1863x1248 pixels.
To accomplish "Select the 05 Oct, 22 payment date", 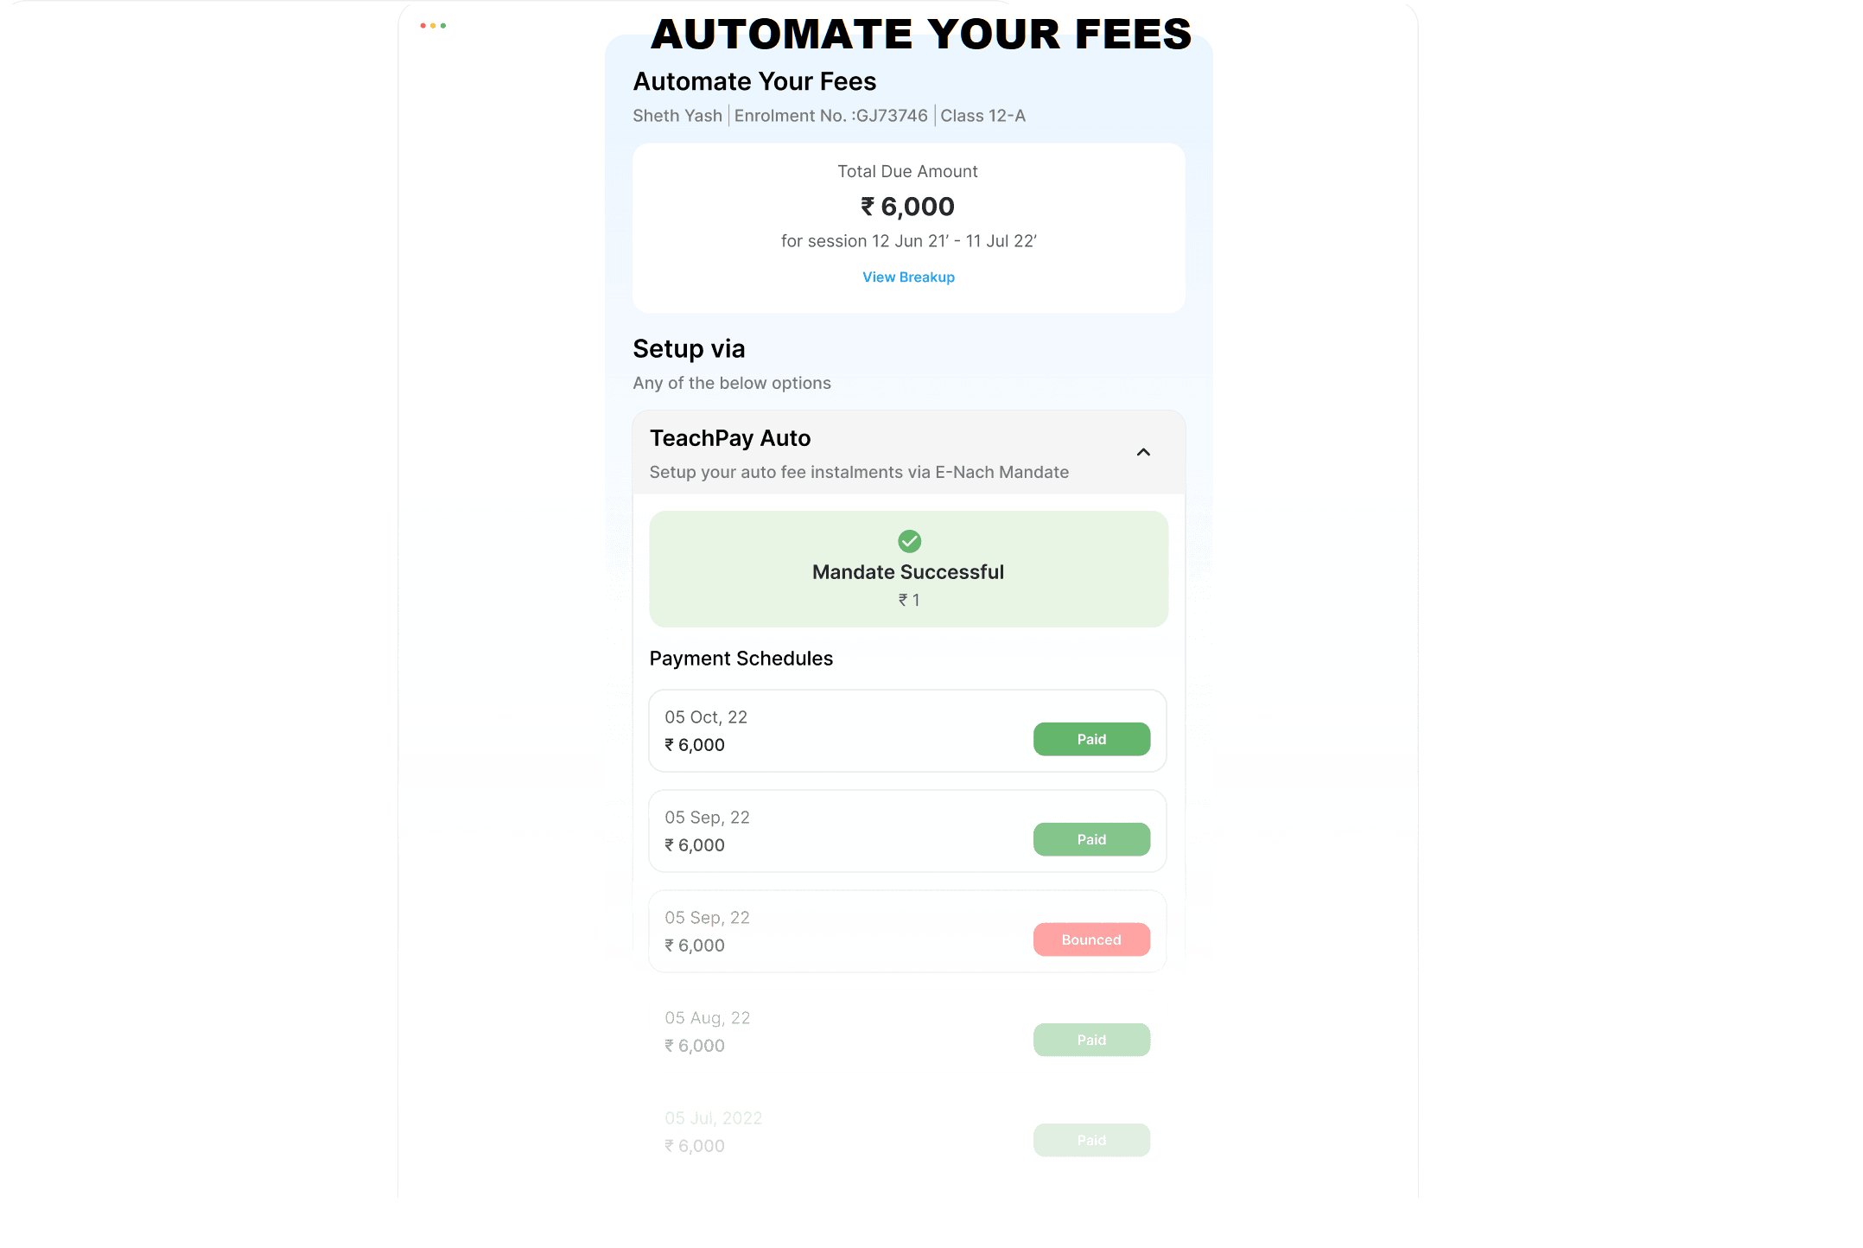I will click(x=706, y=717).
